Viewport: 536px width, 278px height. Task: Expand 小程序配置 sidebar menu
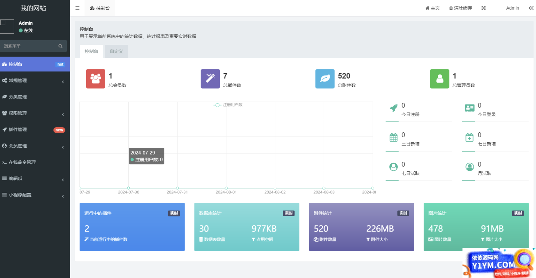[35, 195]
